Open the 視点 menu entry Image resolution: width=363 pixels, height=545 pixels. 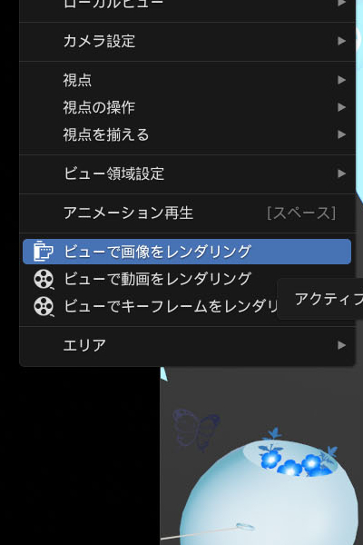pyautogui.click(x=187, y=80)
